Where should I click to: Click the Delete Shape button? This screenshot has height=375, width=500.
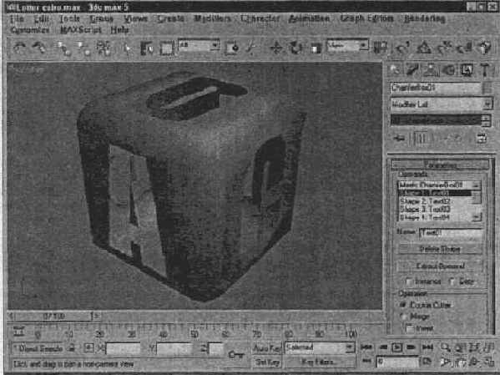[x=440, y=249]
